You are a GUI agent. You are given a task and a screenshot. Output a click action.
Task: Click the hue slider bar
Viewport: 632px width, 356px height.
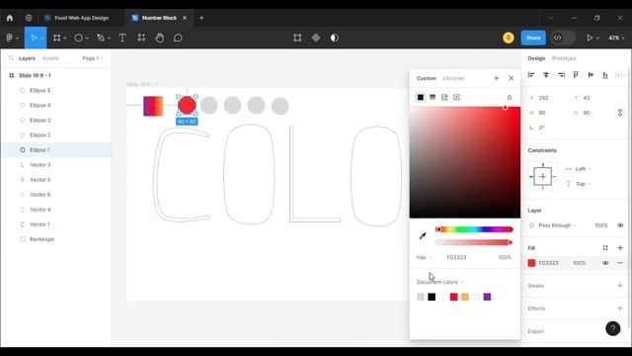474,229
